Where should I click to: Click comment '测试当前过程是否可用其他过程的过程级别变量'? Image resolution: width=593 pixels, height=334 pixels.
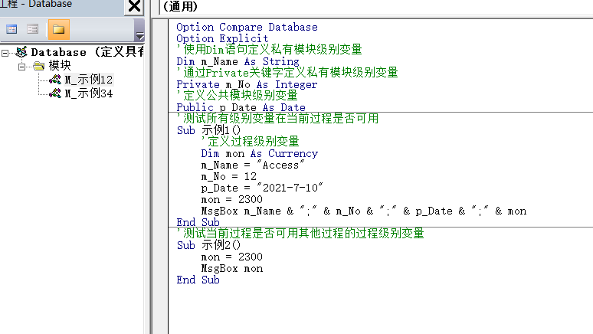pos(300,234)
